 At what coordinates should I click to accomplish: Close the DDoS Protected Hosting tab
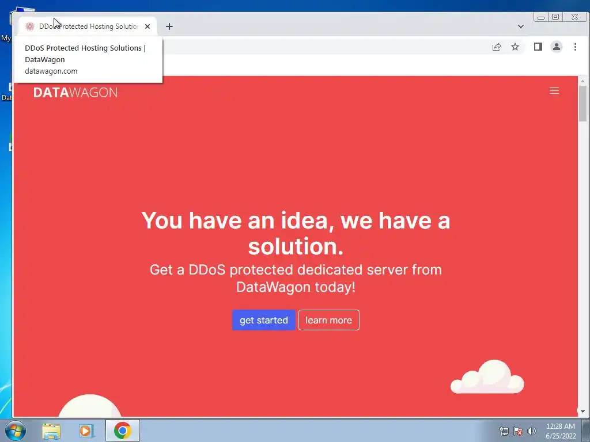147,26
